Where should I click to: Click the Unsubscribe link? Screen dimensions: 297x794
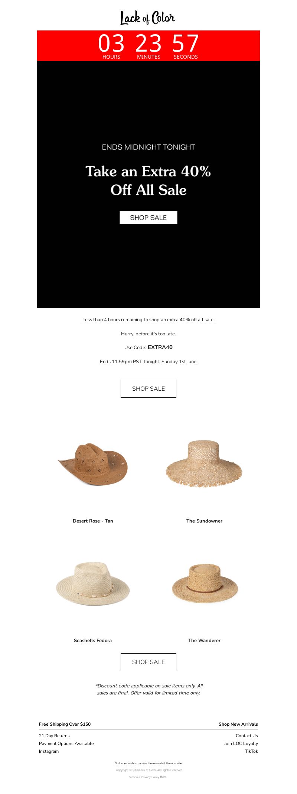(174, 764)
